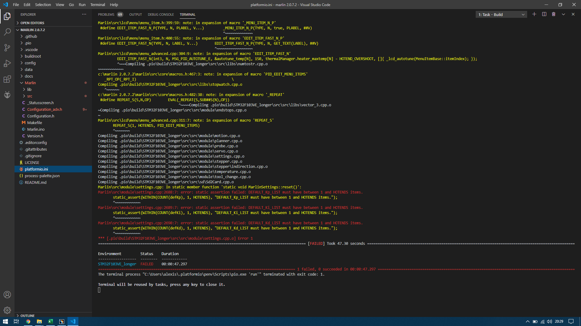Open Excel from the taskbar
The image size is (581, 326).
(51, 321)
